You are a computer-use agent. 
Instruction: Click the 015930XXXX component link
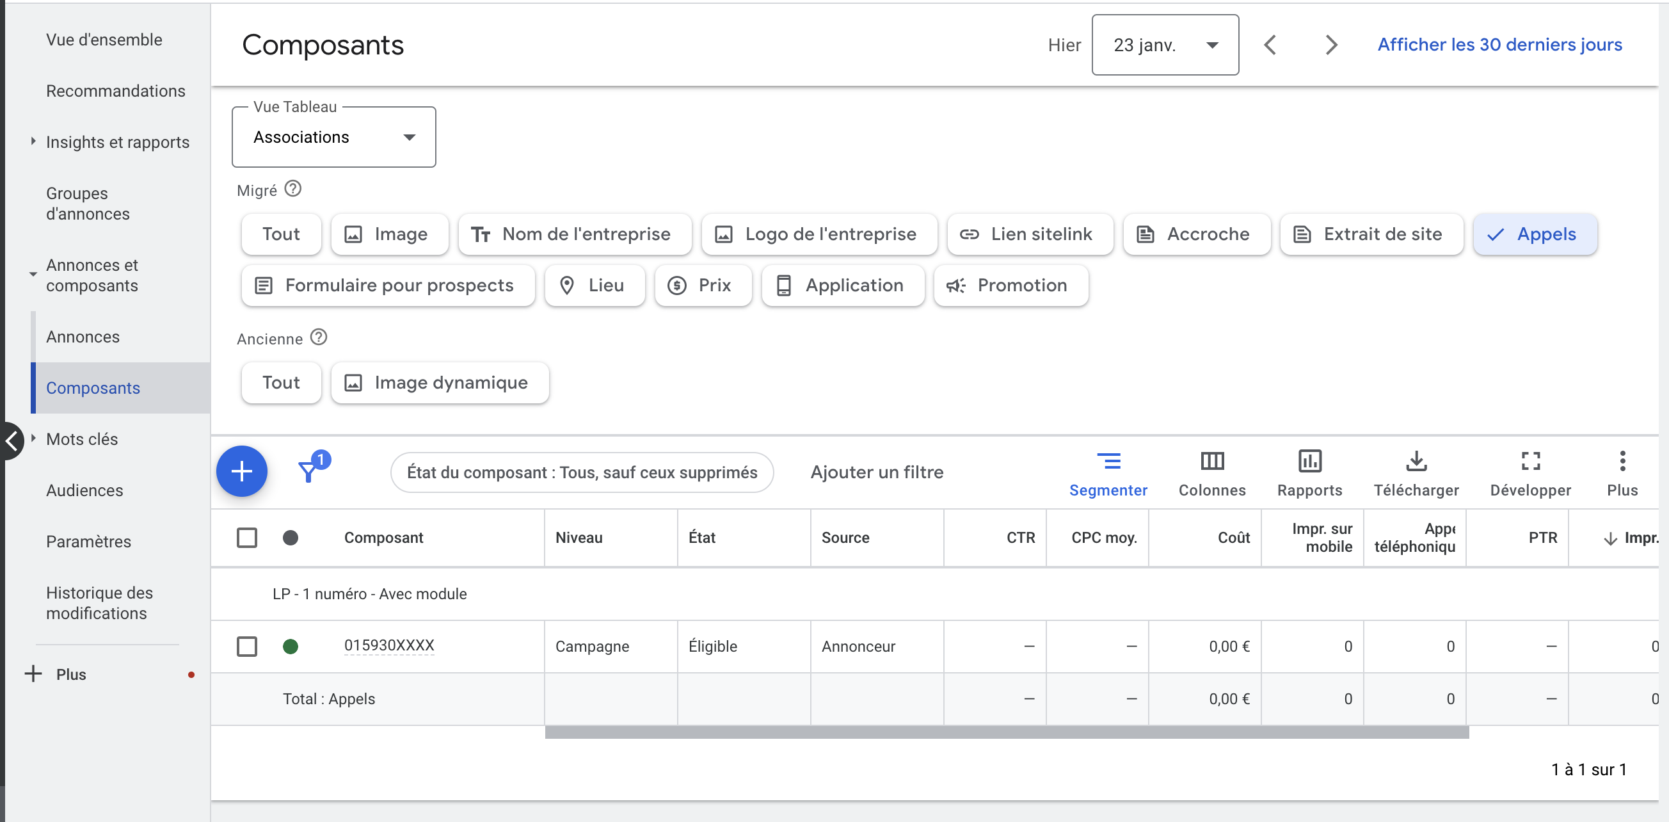[388, 646]
